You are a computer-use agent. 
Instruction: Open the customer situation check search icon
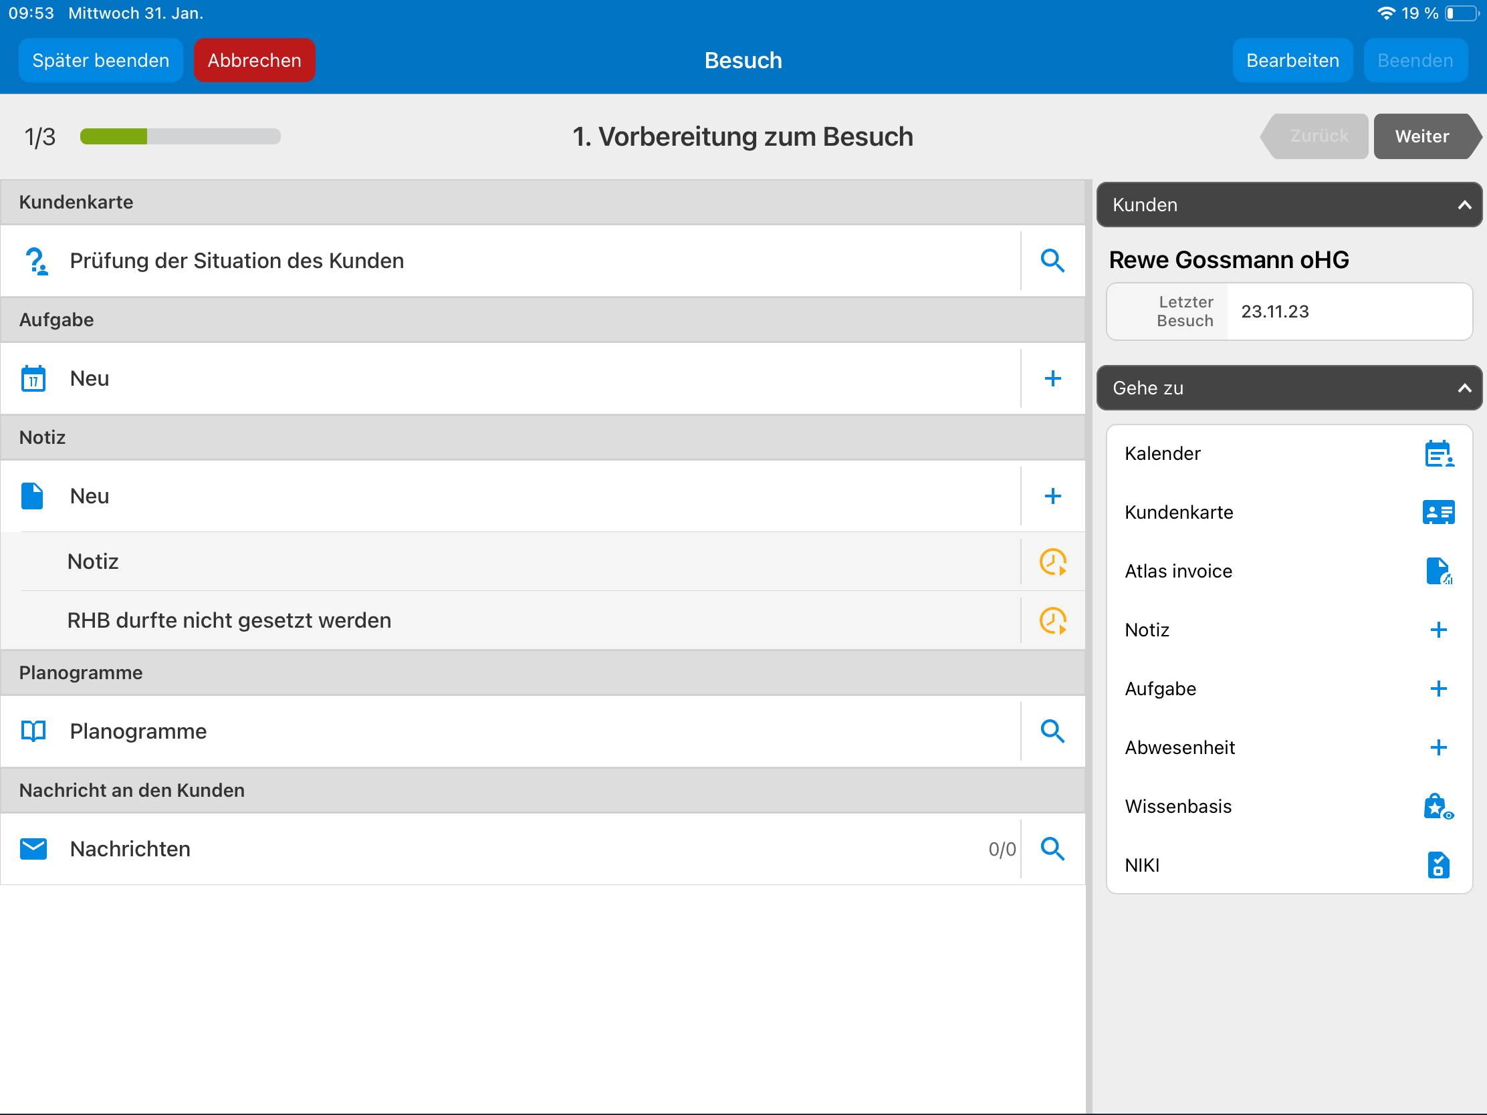[1052, 261]
